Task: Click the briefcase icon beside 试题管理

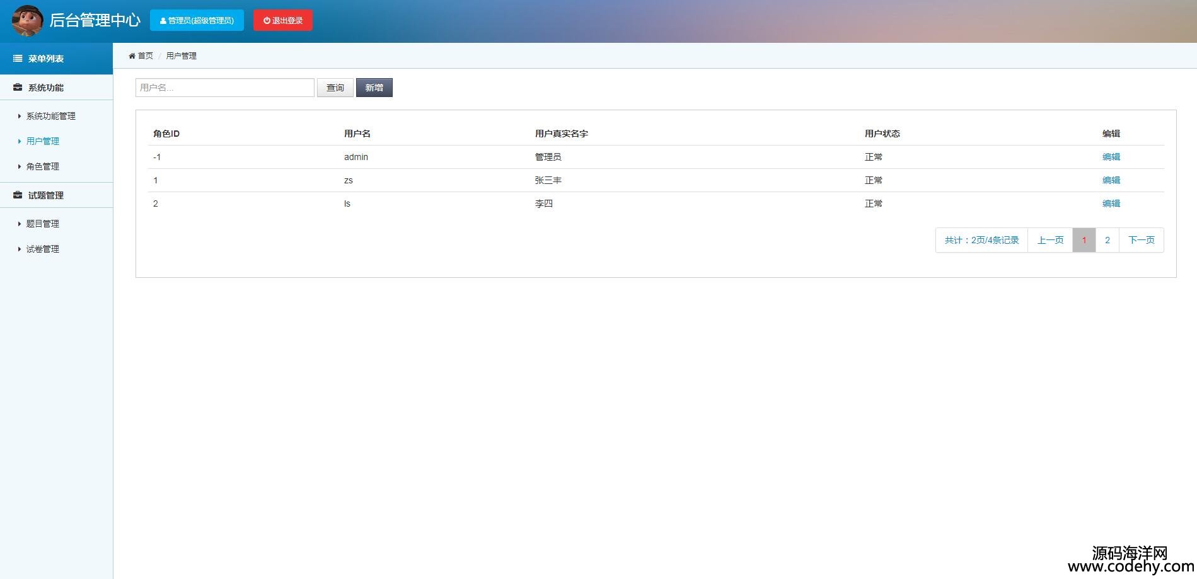Action: pyautogui.click(x=18, y=195)
